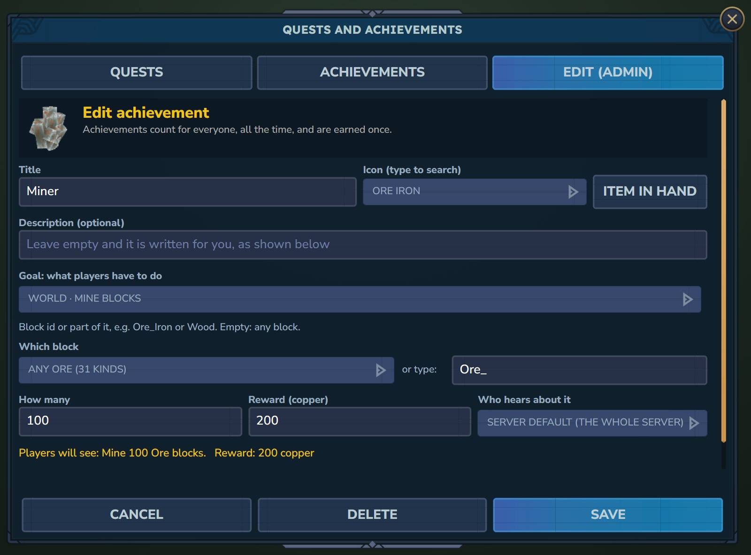Switch to the Achievements tab

[x=372, y=72]
